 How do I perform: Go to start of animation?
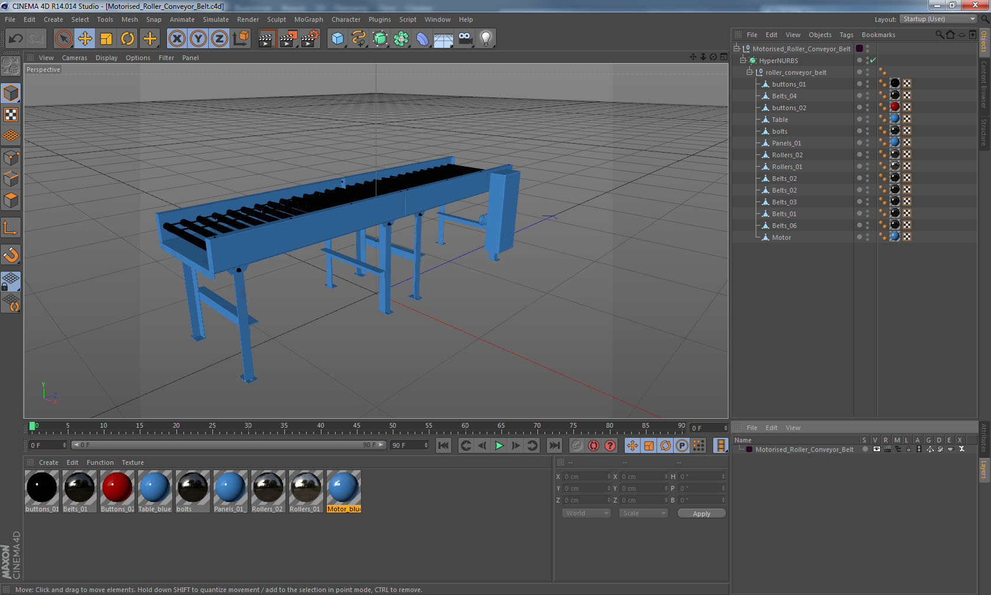coord(444,445)
